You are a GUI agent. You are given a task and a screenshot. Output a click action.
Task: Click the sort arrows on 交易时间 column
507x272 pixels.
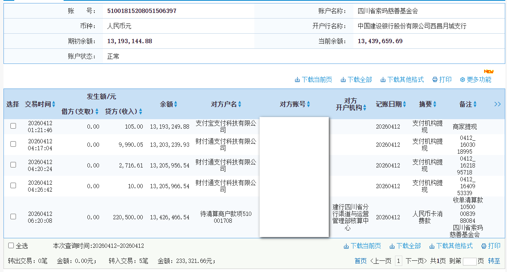53,104
